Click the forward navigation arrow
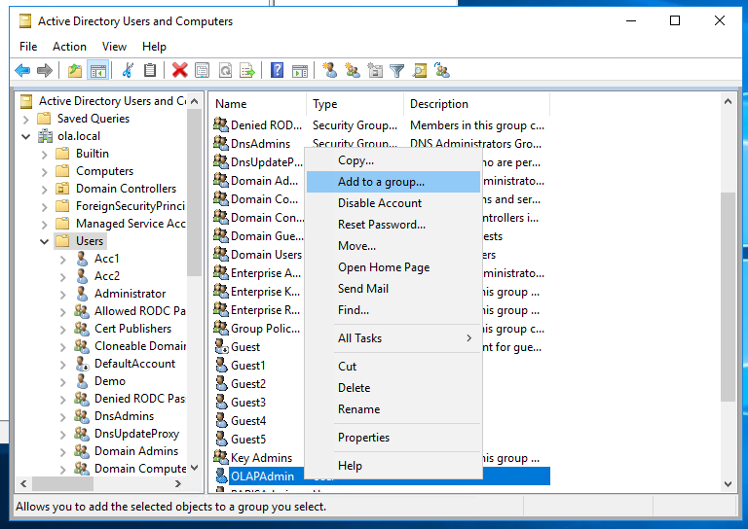Screen dimensions: 748x529 pyautogui.click(x=45, y=71)
